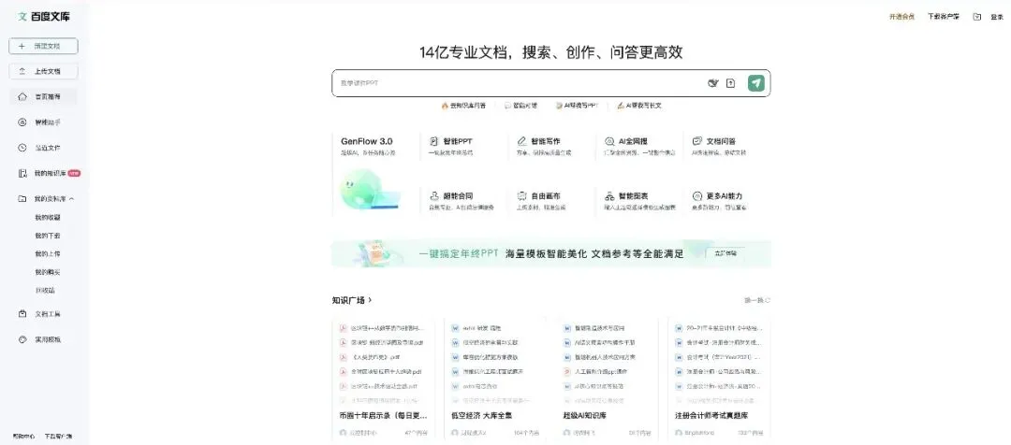Open 帮助中心 link at sidebar bottom
1011x445 pixels.
coord(23,436)
